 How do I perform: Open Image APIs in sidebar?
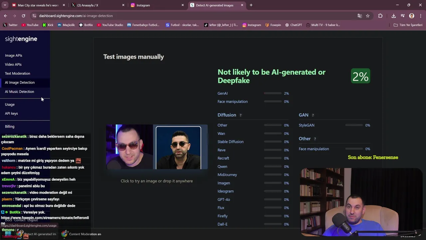(x=14, y=55)
